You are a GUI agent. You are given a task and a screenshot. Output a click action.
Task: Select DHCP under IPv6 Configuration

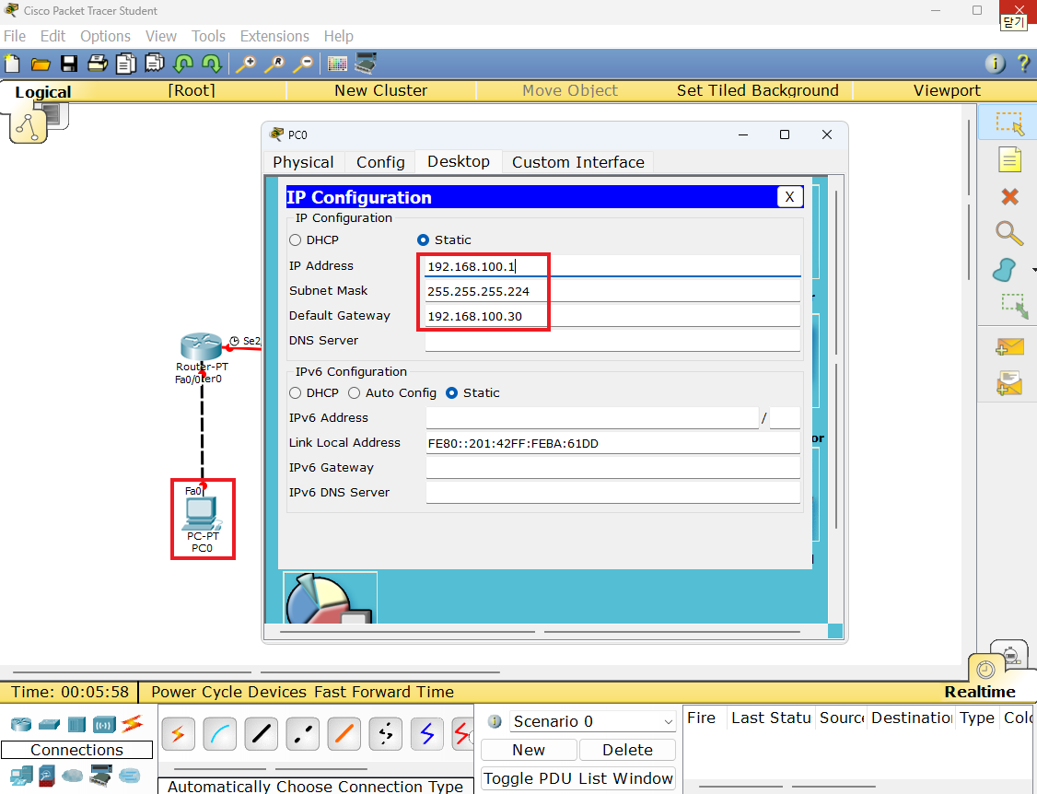pos(295,393)
